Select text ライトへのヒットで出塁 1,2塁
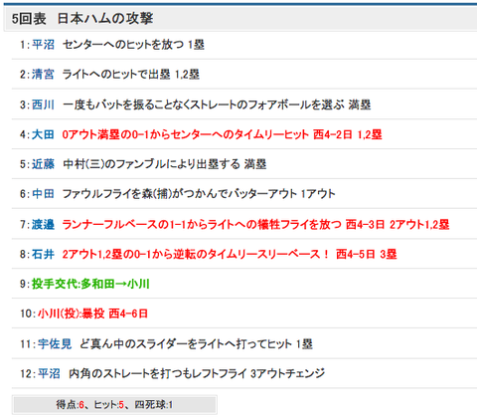Image resolution: width=477 pixels, height=420 pixels. point(131,75)
